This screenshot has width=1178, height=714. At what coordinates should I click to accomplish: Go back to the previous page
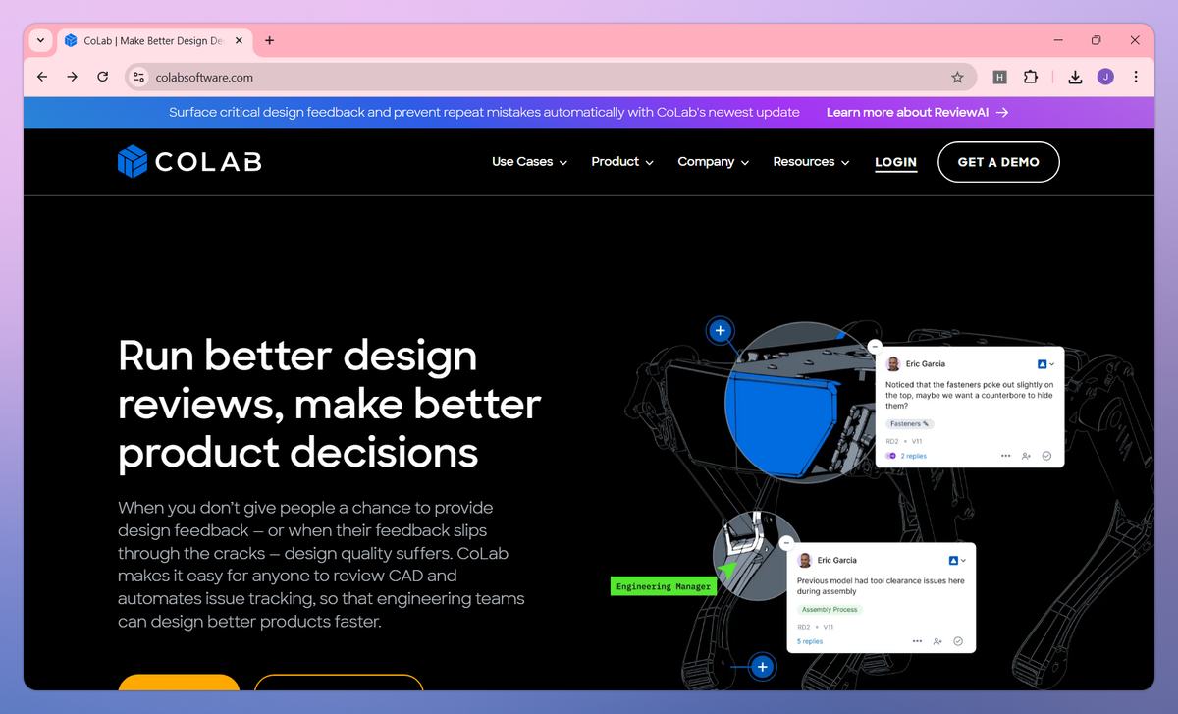(x=41, y=77)
